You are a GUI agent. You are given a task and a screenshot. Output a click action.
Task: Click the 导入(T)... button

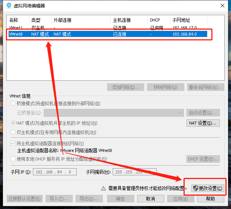click(59, 199)
